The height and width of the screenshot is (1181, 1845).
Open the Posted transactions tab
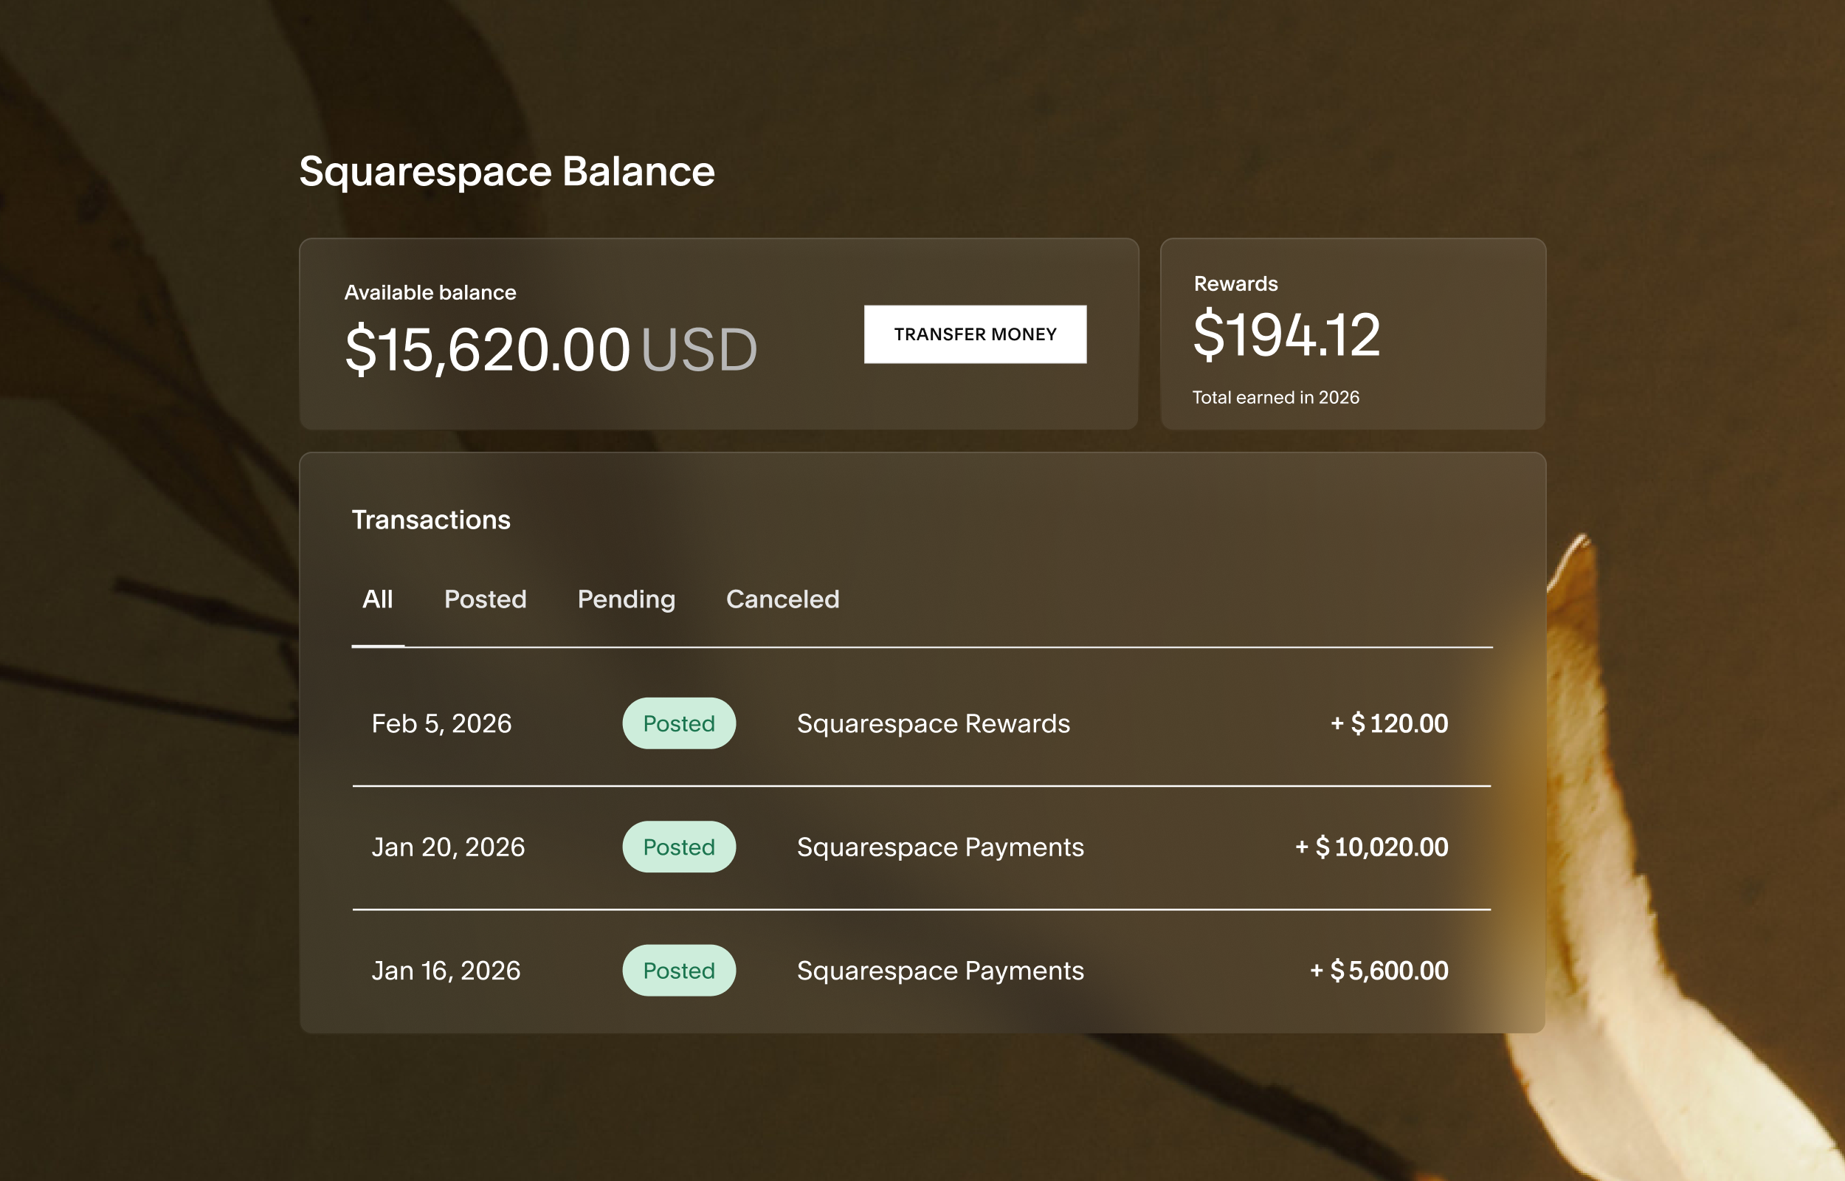(x=485, y=599)
